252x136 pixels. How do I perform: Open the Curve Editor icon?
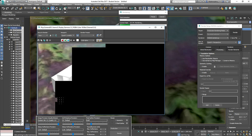pyautogui.click(x=154, y=8)
